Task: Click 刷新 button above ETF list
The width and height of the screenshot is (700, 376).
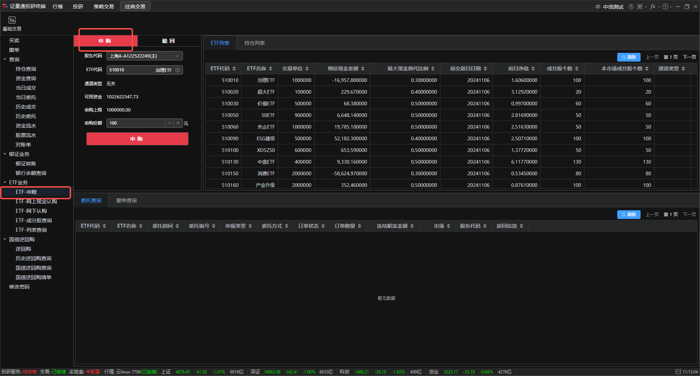Action: (x=629, y=57)
